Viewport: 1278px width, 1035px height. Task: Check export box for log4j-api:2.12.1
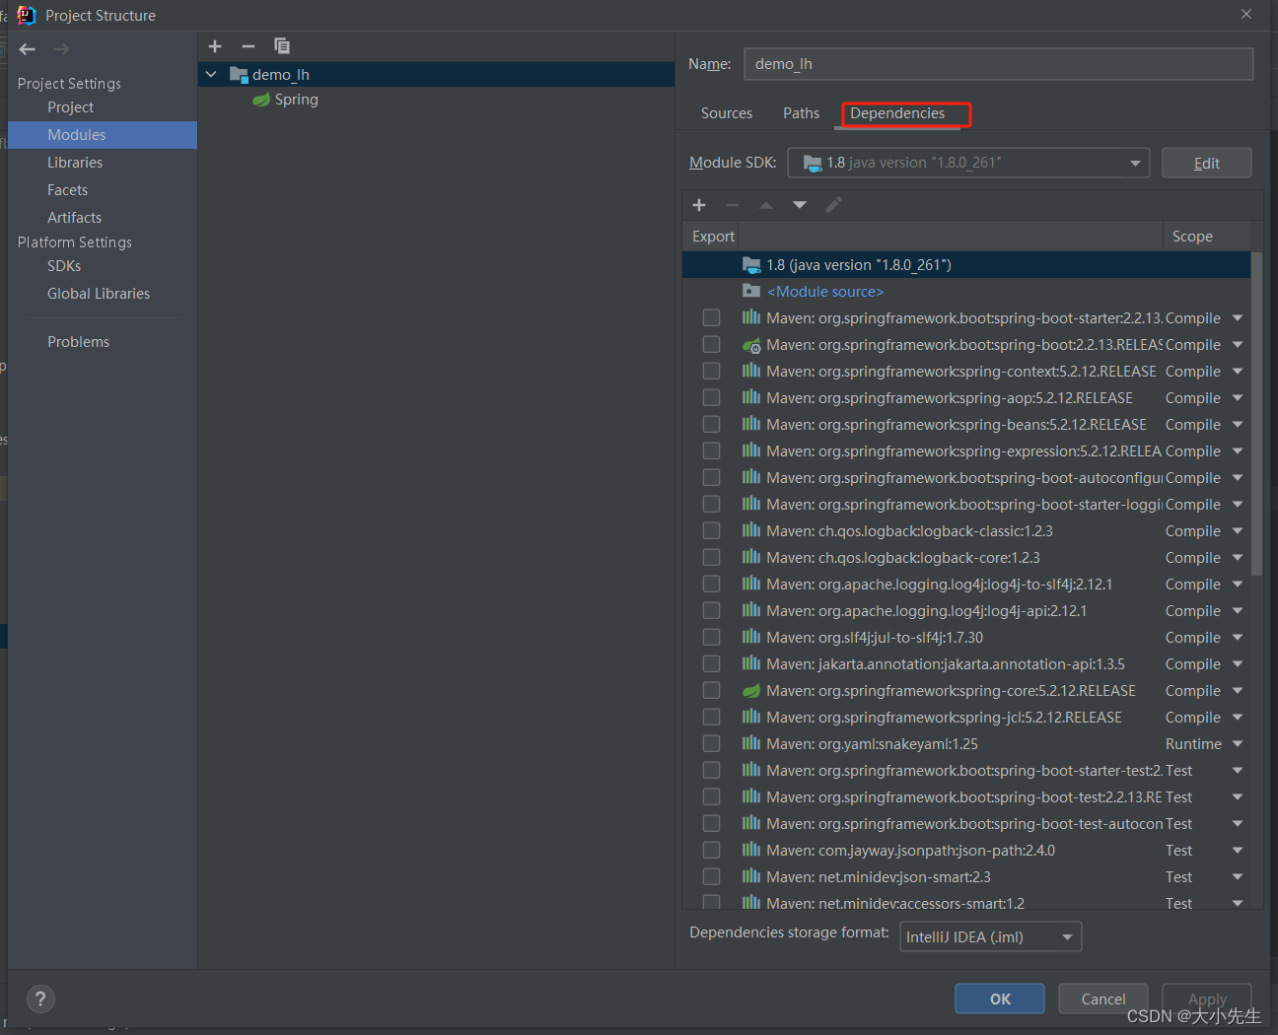pyautogui.click(x=711, y=610)
